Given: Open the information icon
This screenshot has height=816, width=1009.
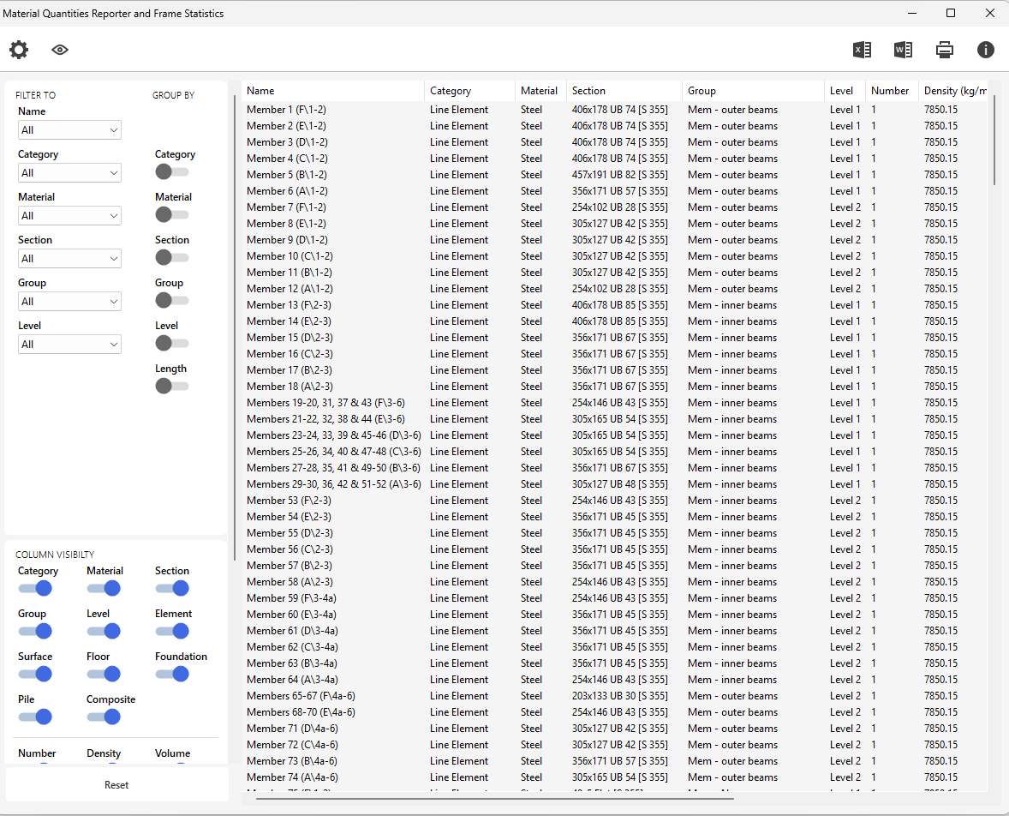Looking at the screenshot, I should tap(986, 50).
